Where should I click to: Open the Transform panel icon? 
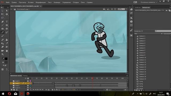pos(131,25)
